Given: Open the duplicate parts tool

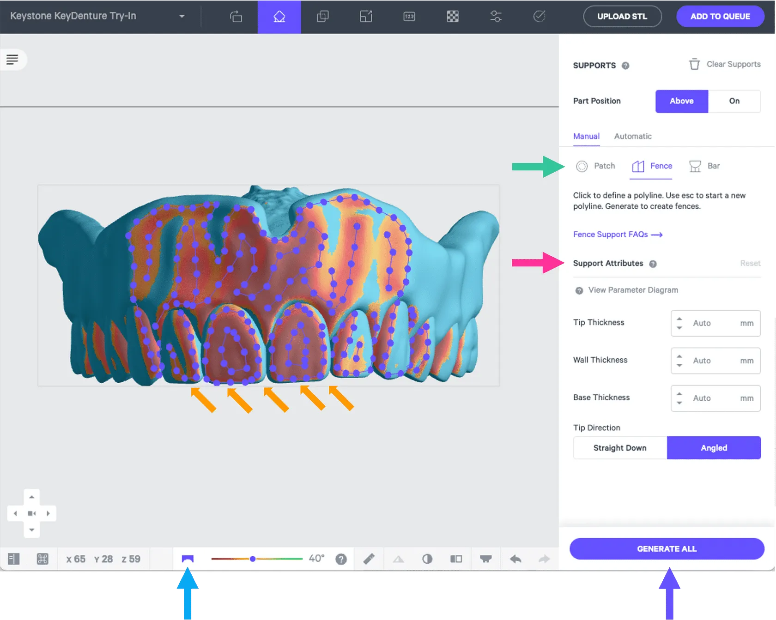Looking at the screenshot, I should click(x=322, y=17).
